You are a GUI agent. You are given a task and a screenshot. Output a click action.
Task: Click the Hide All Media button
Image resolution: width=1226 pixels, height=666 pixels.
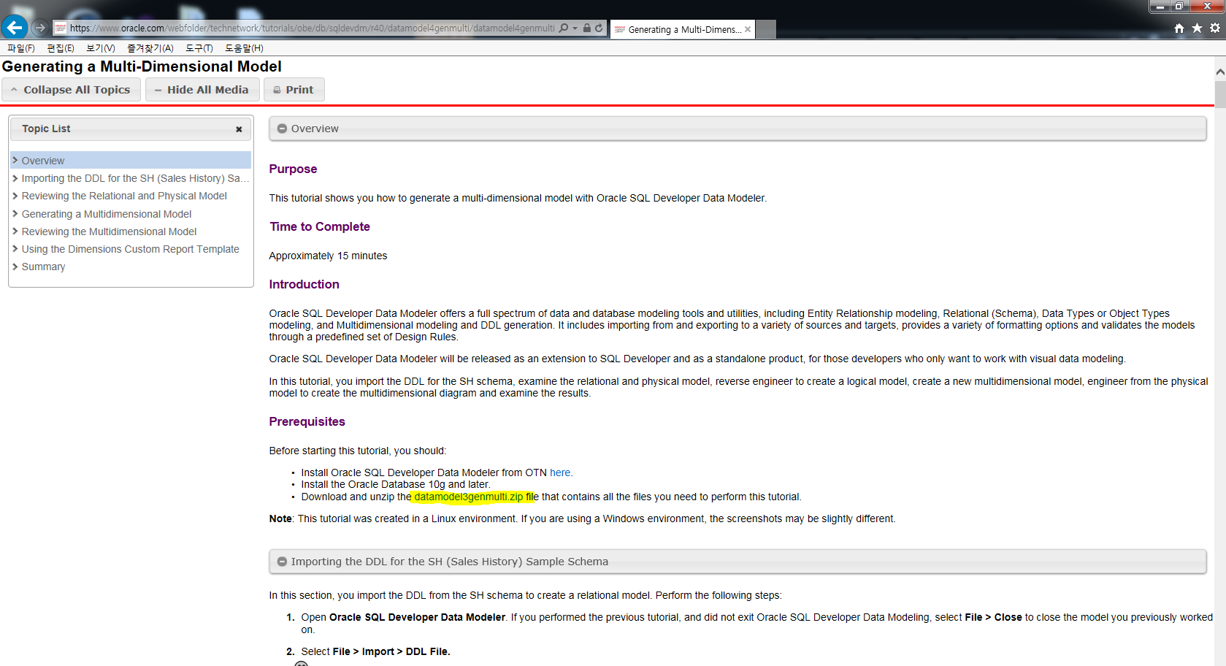point(202,90)
